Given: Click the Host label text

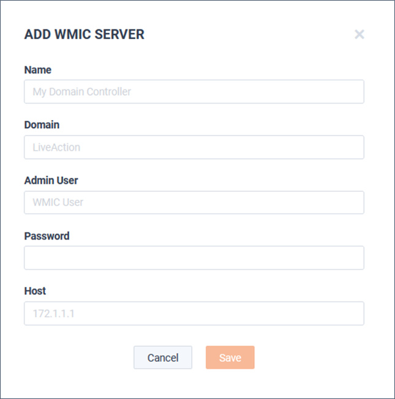Looking at the screenshot, I should 35,291.
